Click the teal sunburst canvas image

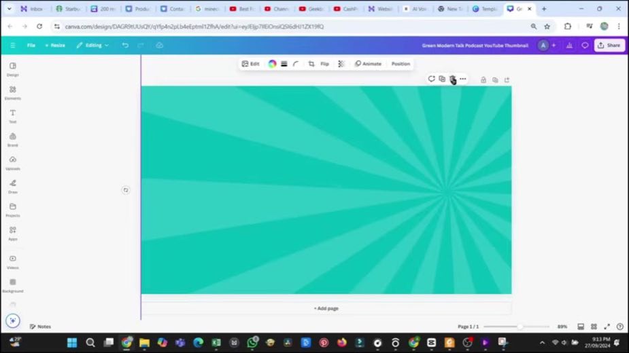point(326,190)
